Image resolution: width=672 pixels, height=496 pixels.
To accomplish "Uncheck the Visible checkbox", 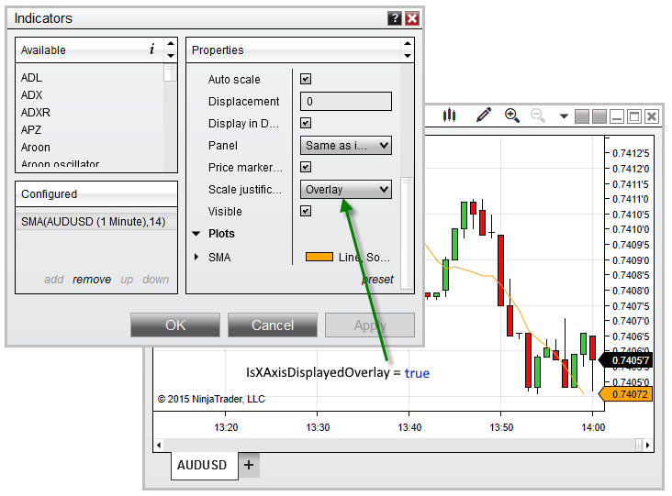I will tap(307, 211).
